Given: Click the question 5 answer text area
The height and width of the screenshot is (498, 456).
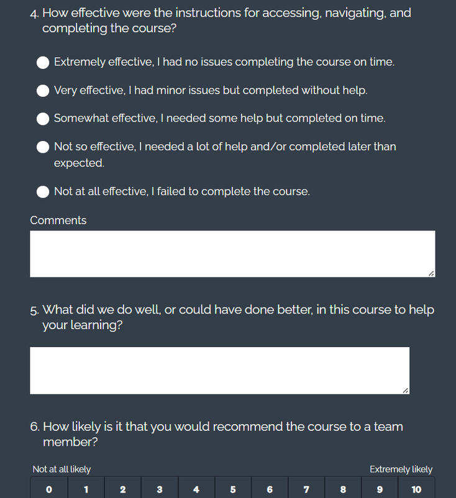Looking at the screenshot, I should [219, 370].
